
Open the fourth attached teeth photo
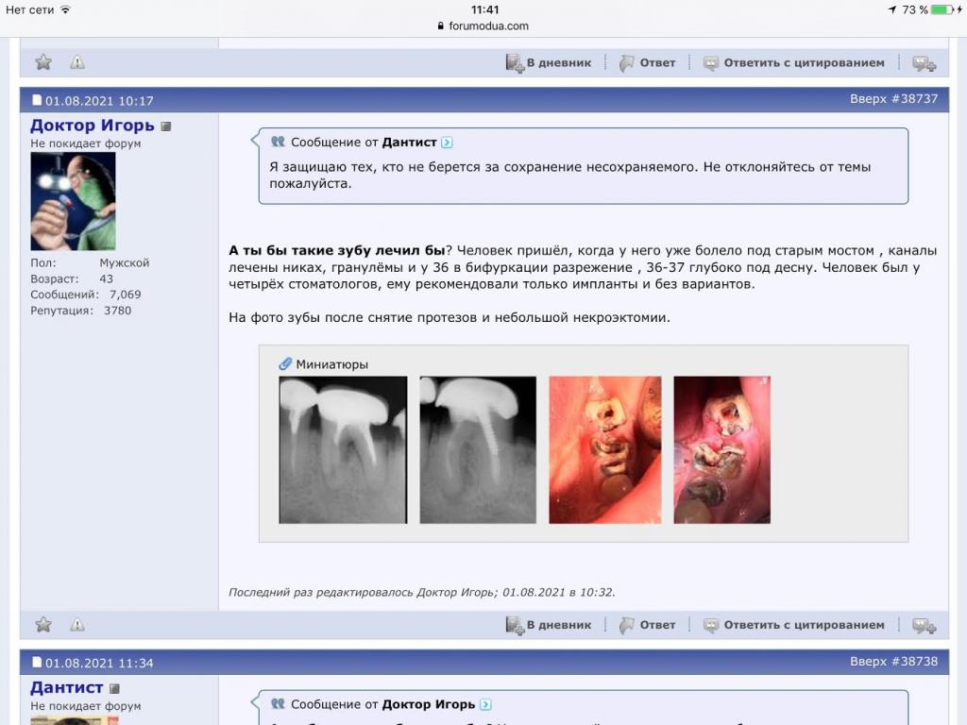point(721,449)
